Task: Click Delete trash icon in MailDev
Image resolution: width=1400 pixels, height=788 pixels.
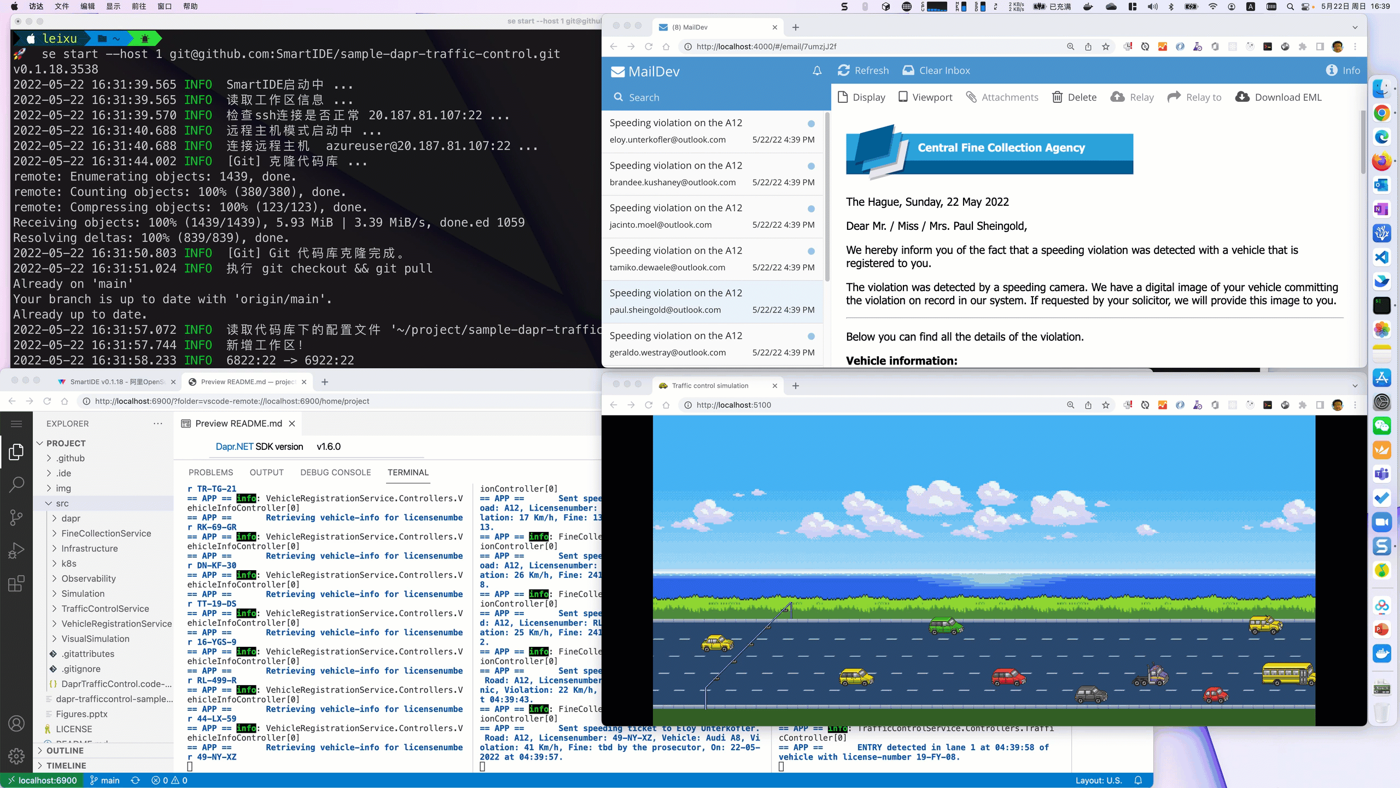Action: pos(1057,97)
